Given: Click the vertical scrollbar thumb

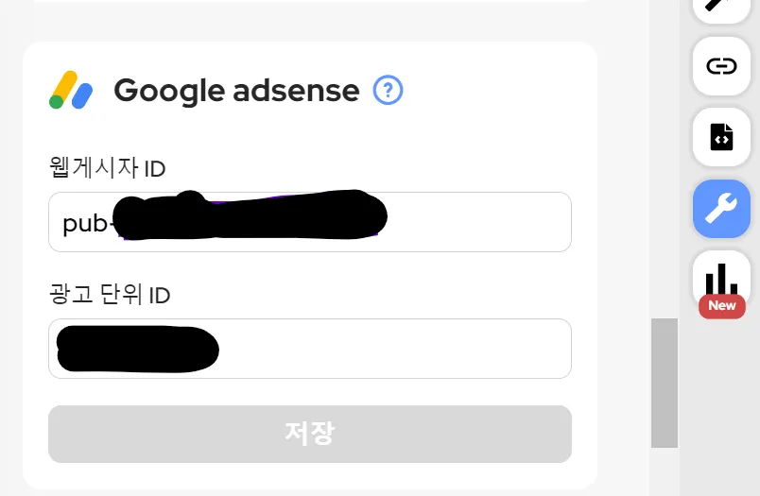Looking at the screenshot, I should pyautogui.click(x=664, y=383).
